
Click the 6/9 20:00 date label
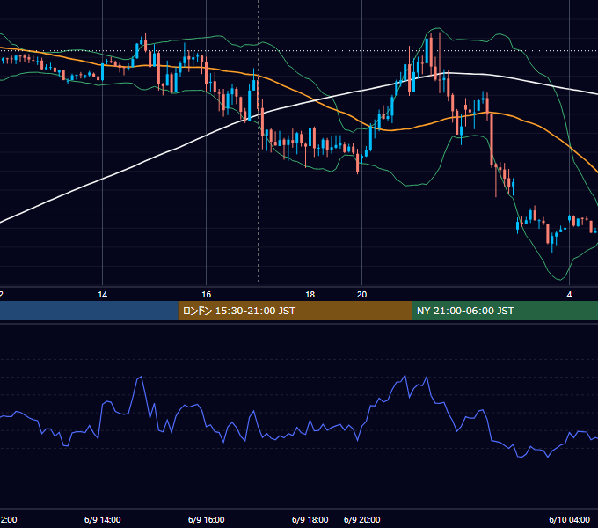(x=362, y=519)
